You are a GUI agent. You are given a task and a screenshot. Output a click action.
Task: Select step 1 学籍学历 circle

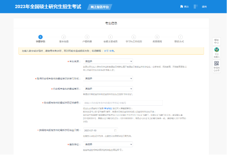click(41, 37)
